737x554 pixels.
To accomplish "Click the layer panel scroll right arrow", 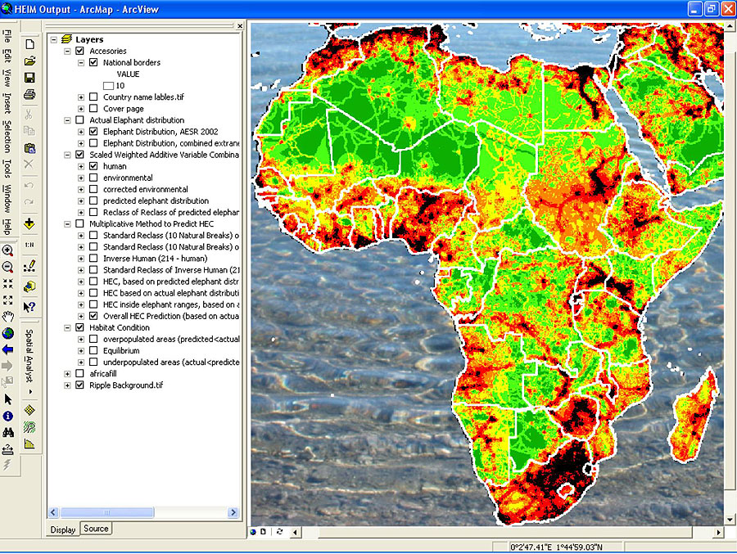I will (233, 512).
